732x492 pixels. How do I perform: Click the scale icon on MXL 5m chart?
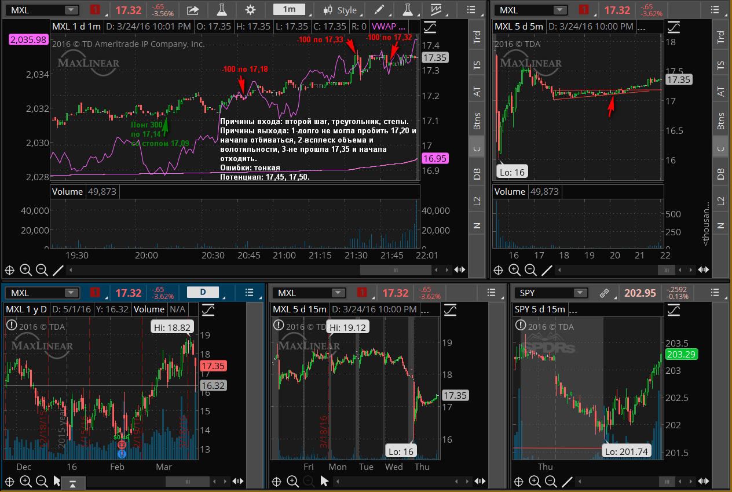click(x=673, y=27)
